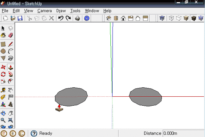Pick the Protractor tool
The width and height of the screenshot is (205, 137).
3,97
